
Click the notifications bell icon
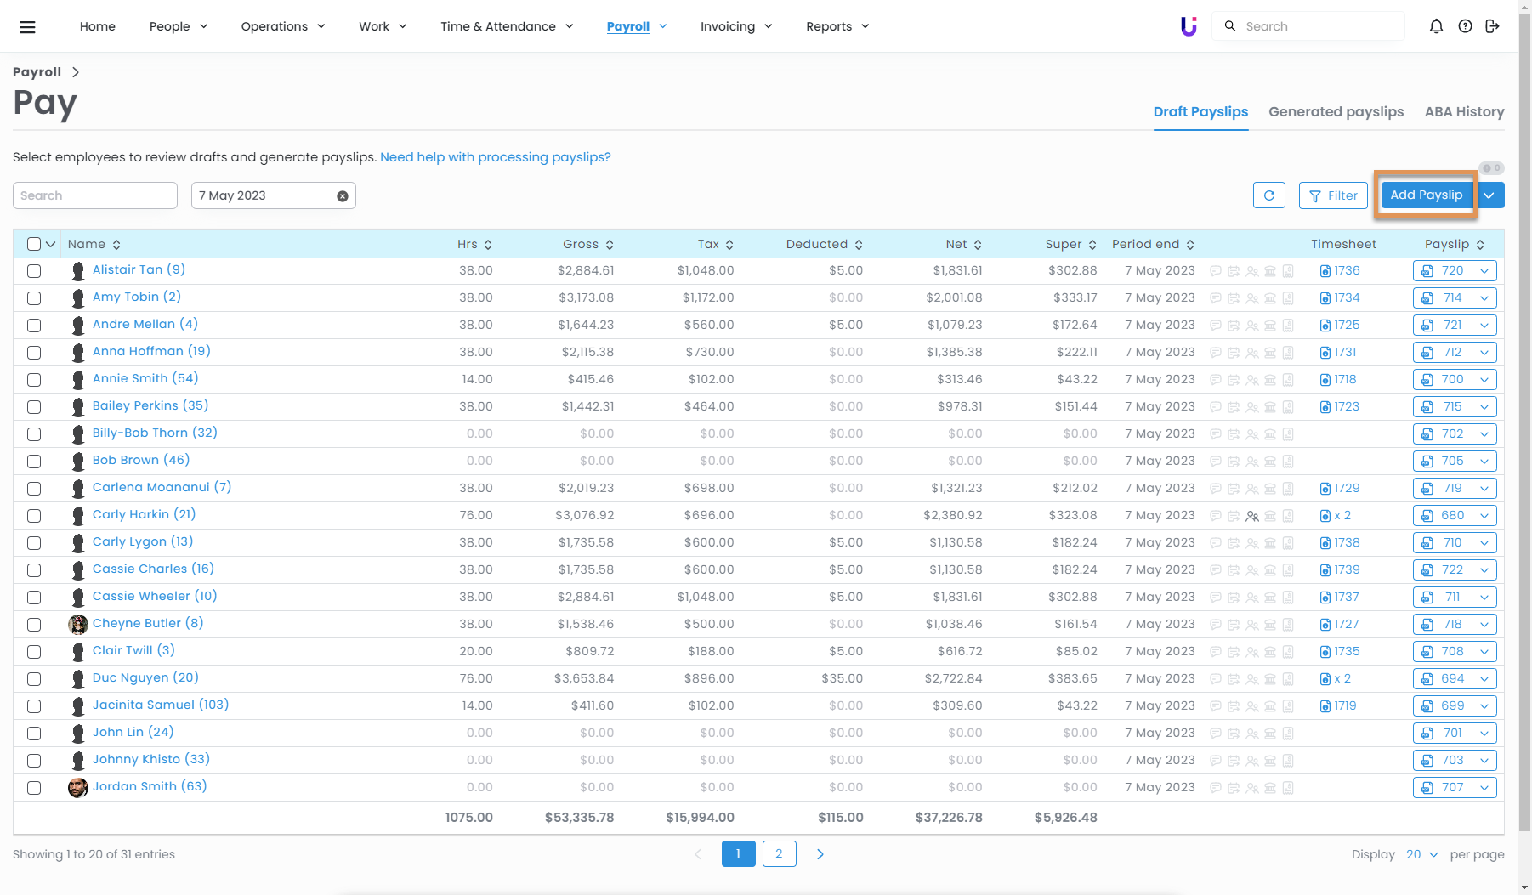[1436, 26]
